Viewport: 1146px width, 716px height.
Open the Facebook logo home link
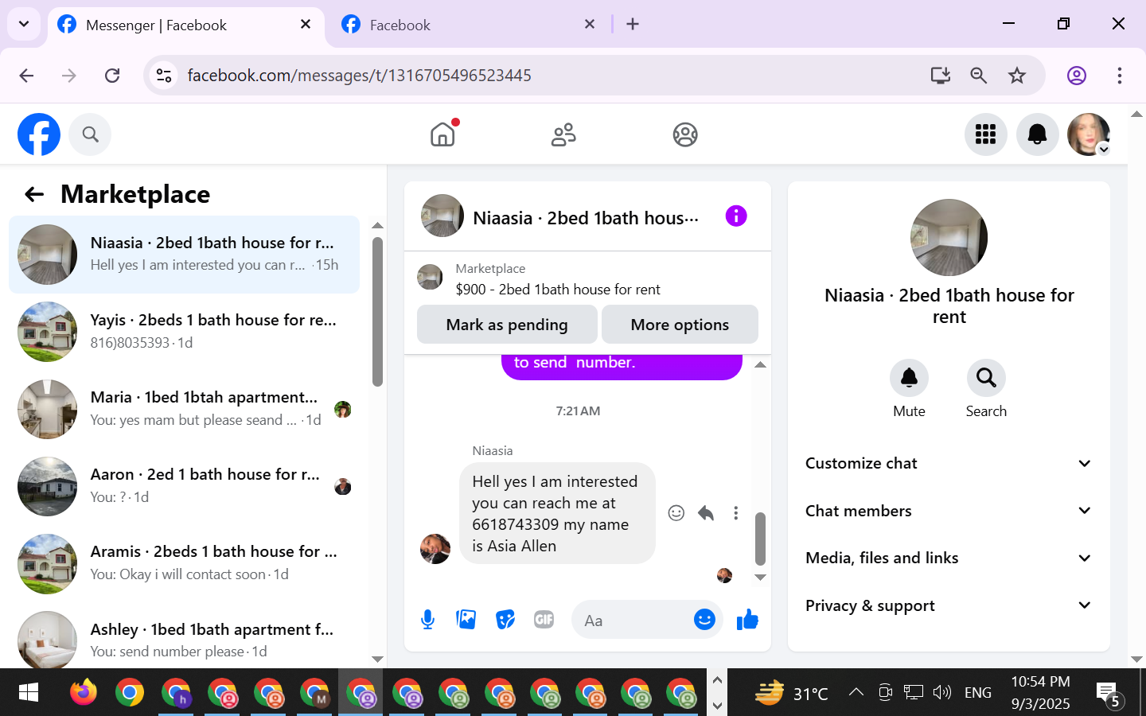[x=39, y=134]
